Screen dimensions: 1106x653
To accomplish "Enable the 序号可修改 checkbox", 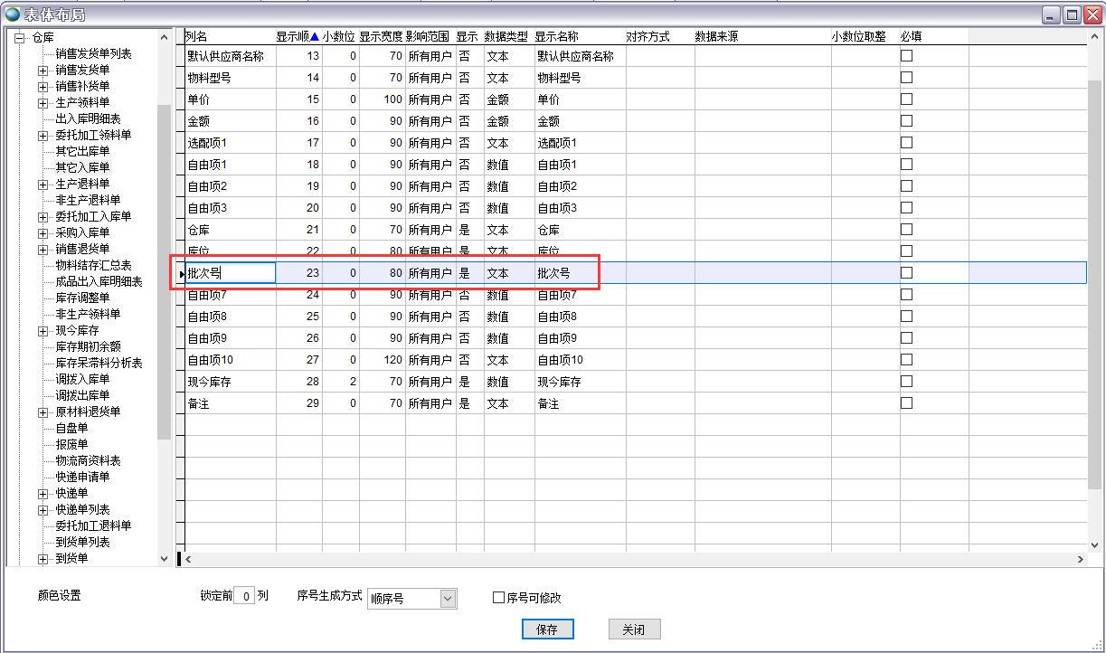I will click(x=498, y=598).
